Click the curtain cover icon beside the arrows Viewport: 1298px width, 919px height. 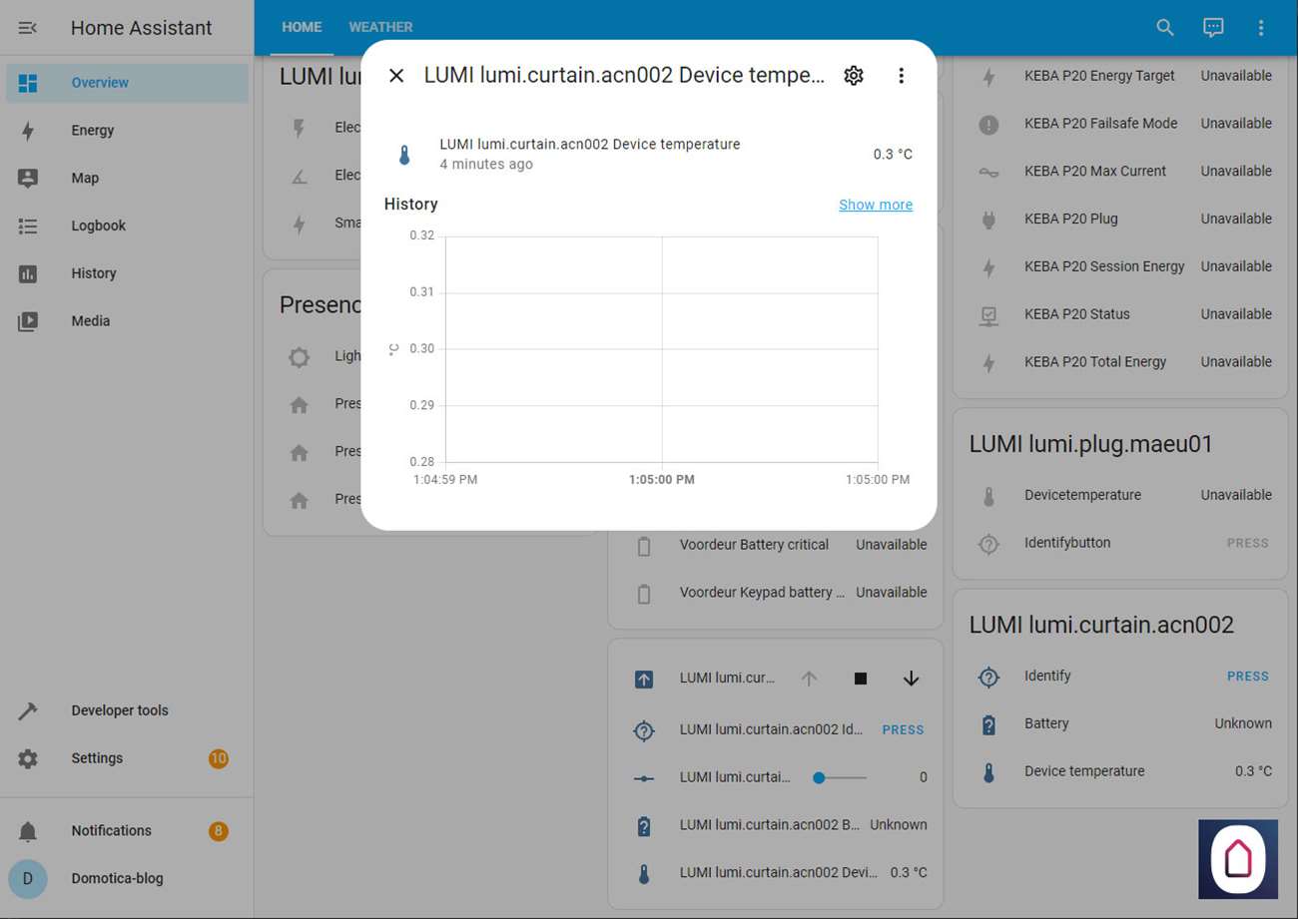644,679
